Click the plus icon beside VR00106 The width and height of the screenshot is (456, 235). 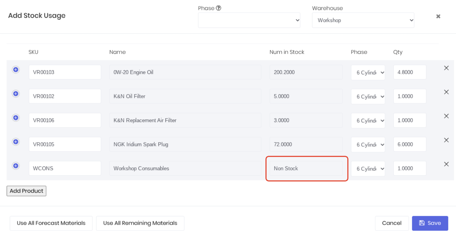(16, 118)
